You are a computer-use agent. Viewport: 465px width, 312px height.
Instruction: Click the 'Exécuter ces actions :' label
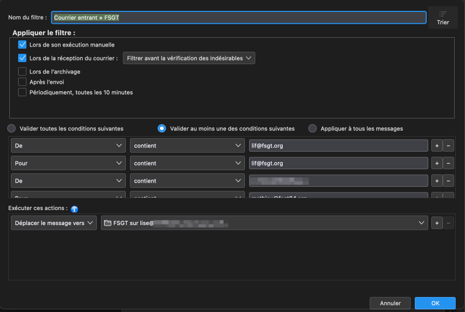click(38, 208)
